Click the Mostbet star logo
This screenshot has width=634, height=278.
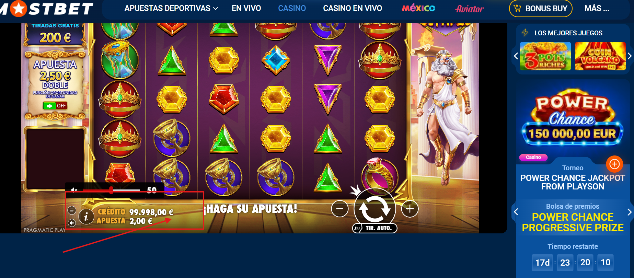pos(19,8)
